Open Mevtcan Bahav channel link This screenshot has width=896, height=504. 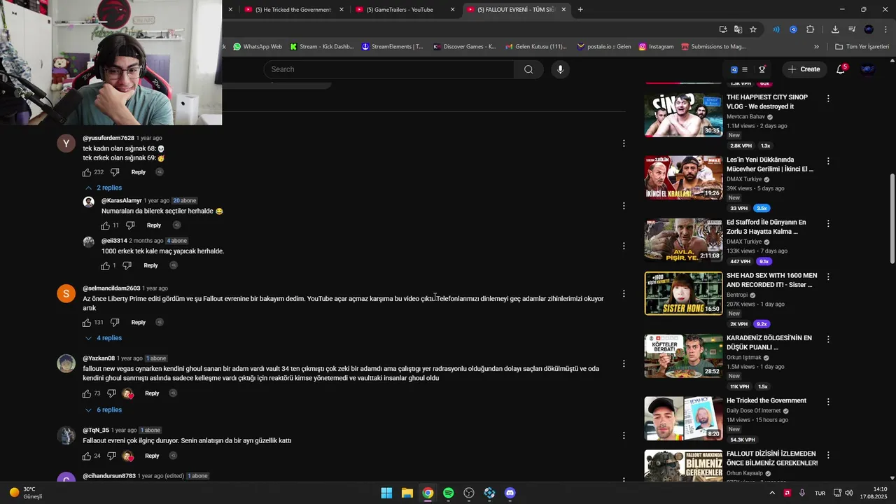pos(745,117)
